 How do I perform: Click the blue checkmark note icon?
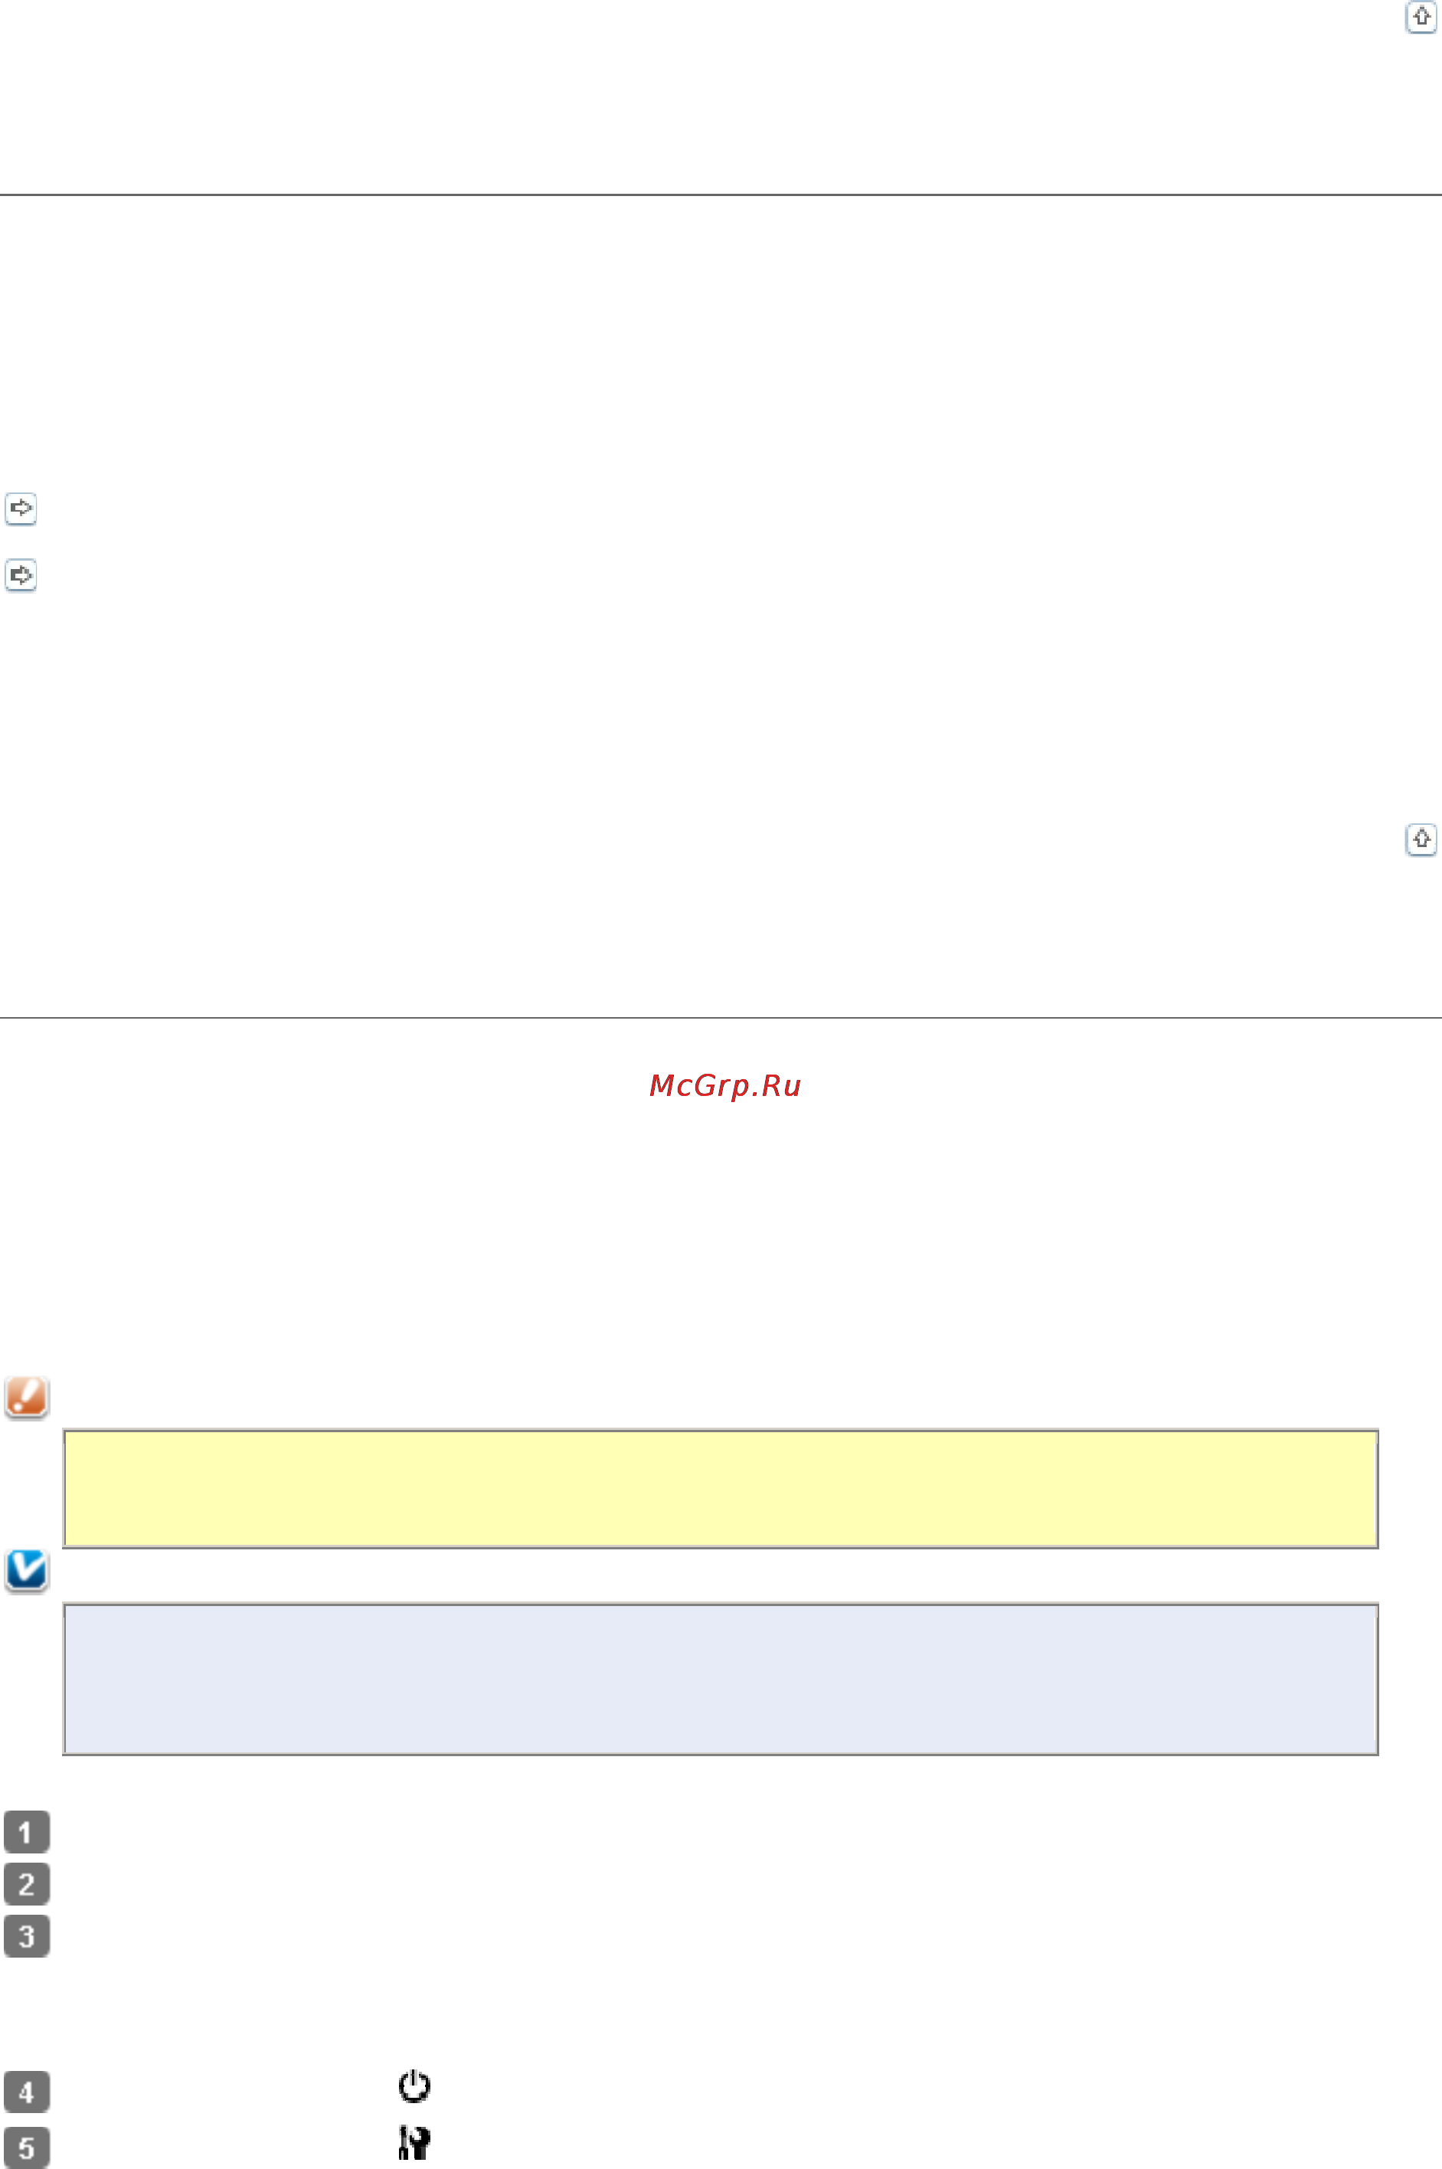tap(27, 1571)
